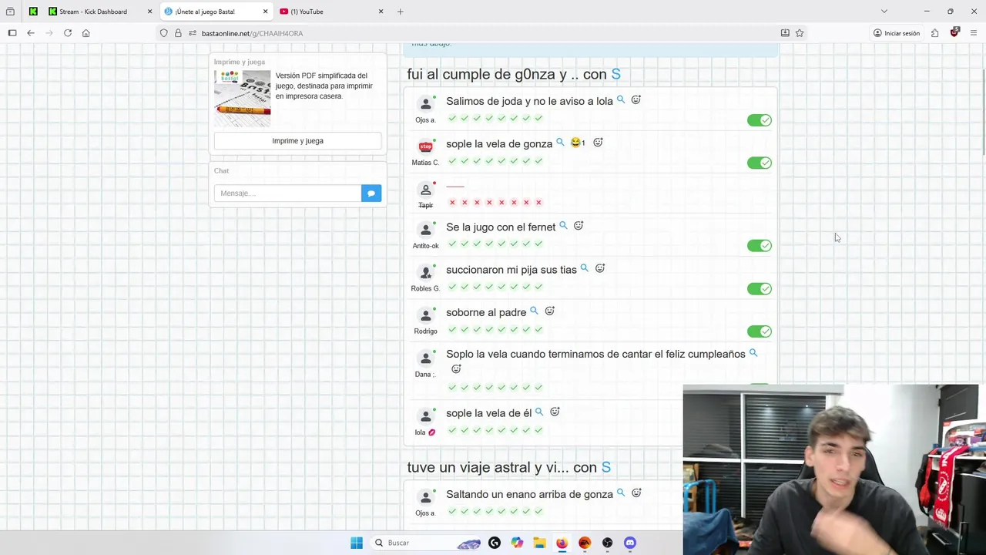Click the letter S in first category heading
The width and height of the screenshot is (986, 555).
click(615, 74)
